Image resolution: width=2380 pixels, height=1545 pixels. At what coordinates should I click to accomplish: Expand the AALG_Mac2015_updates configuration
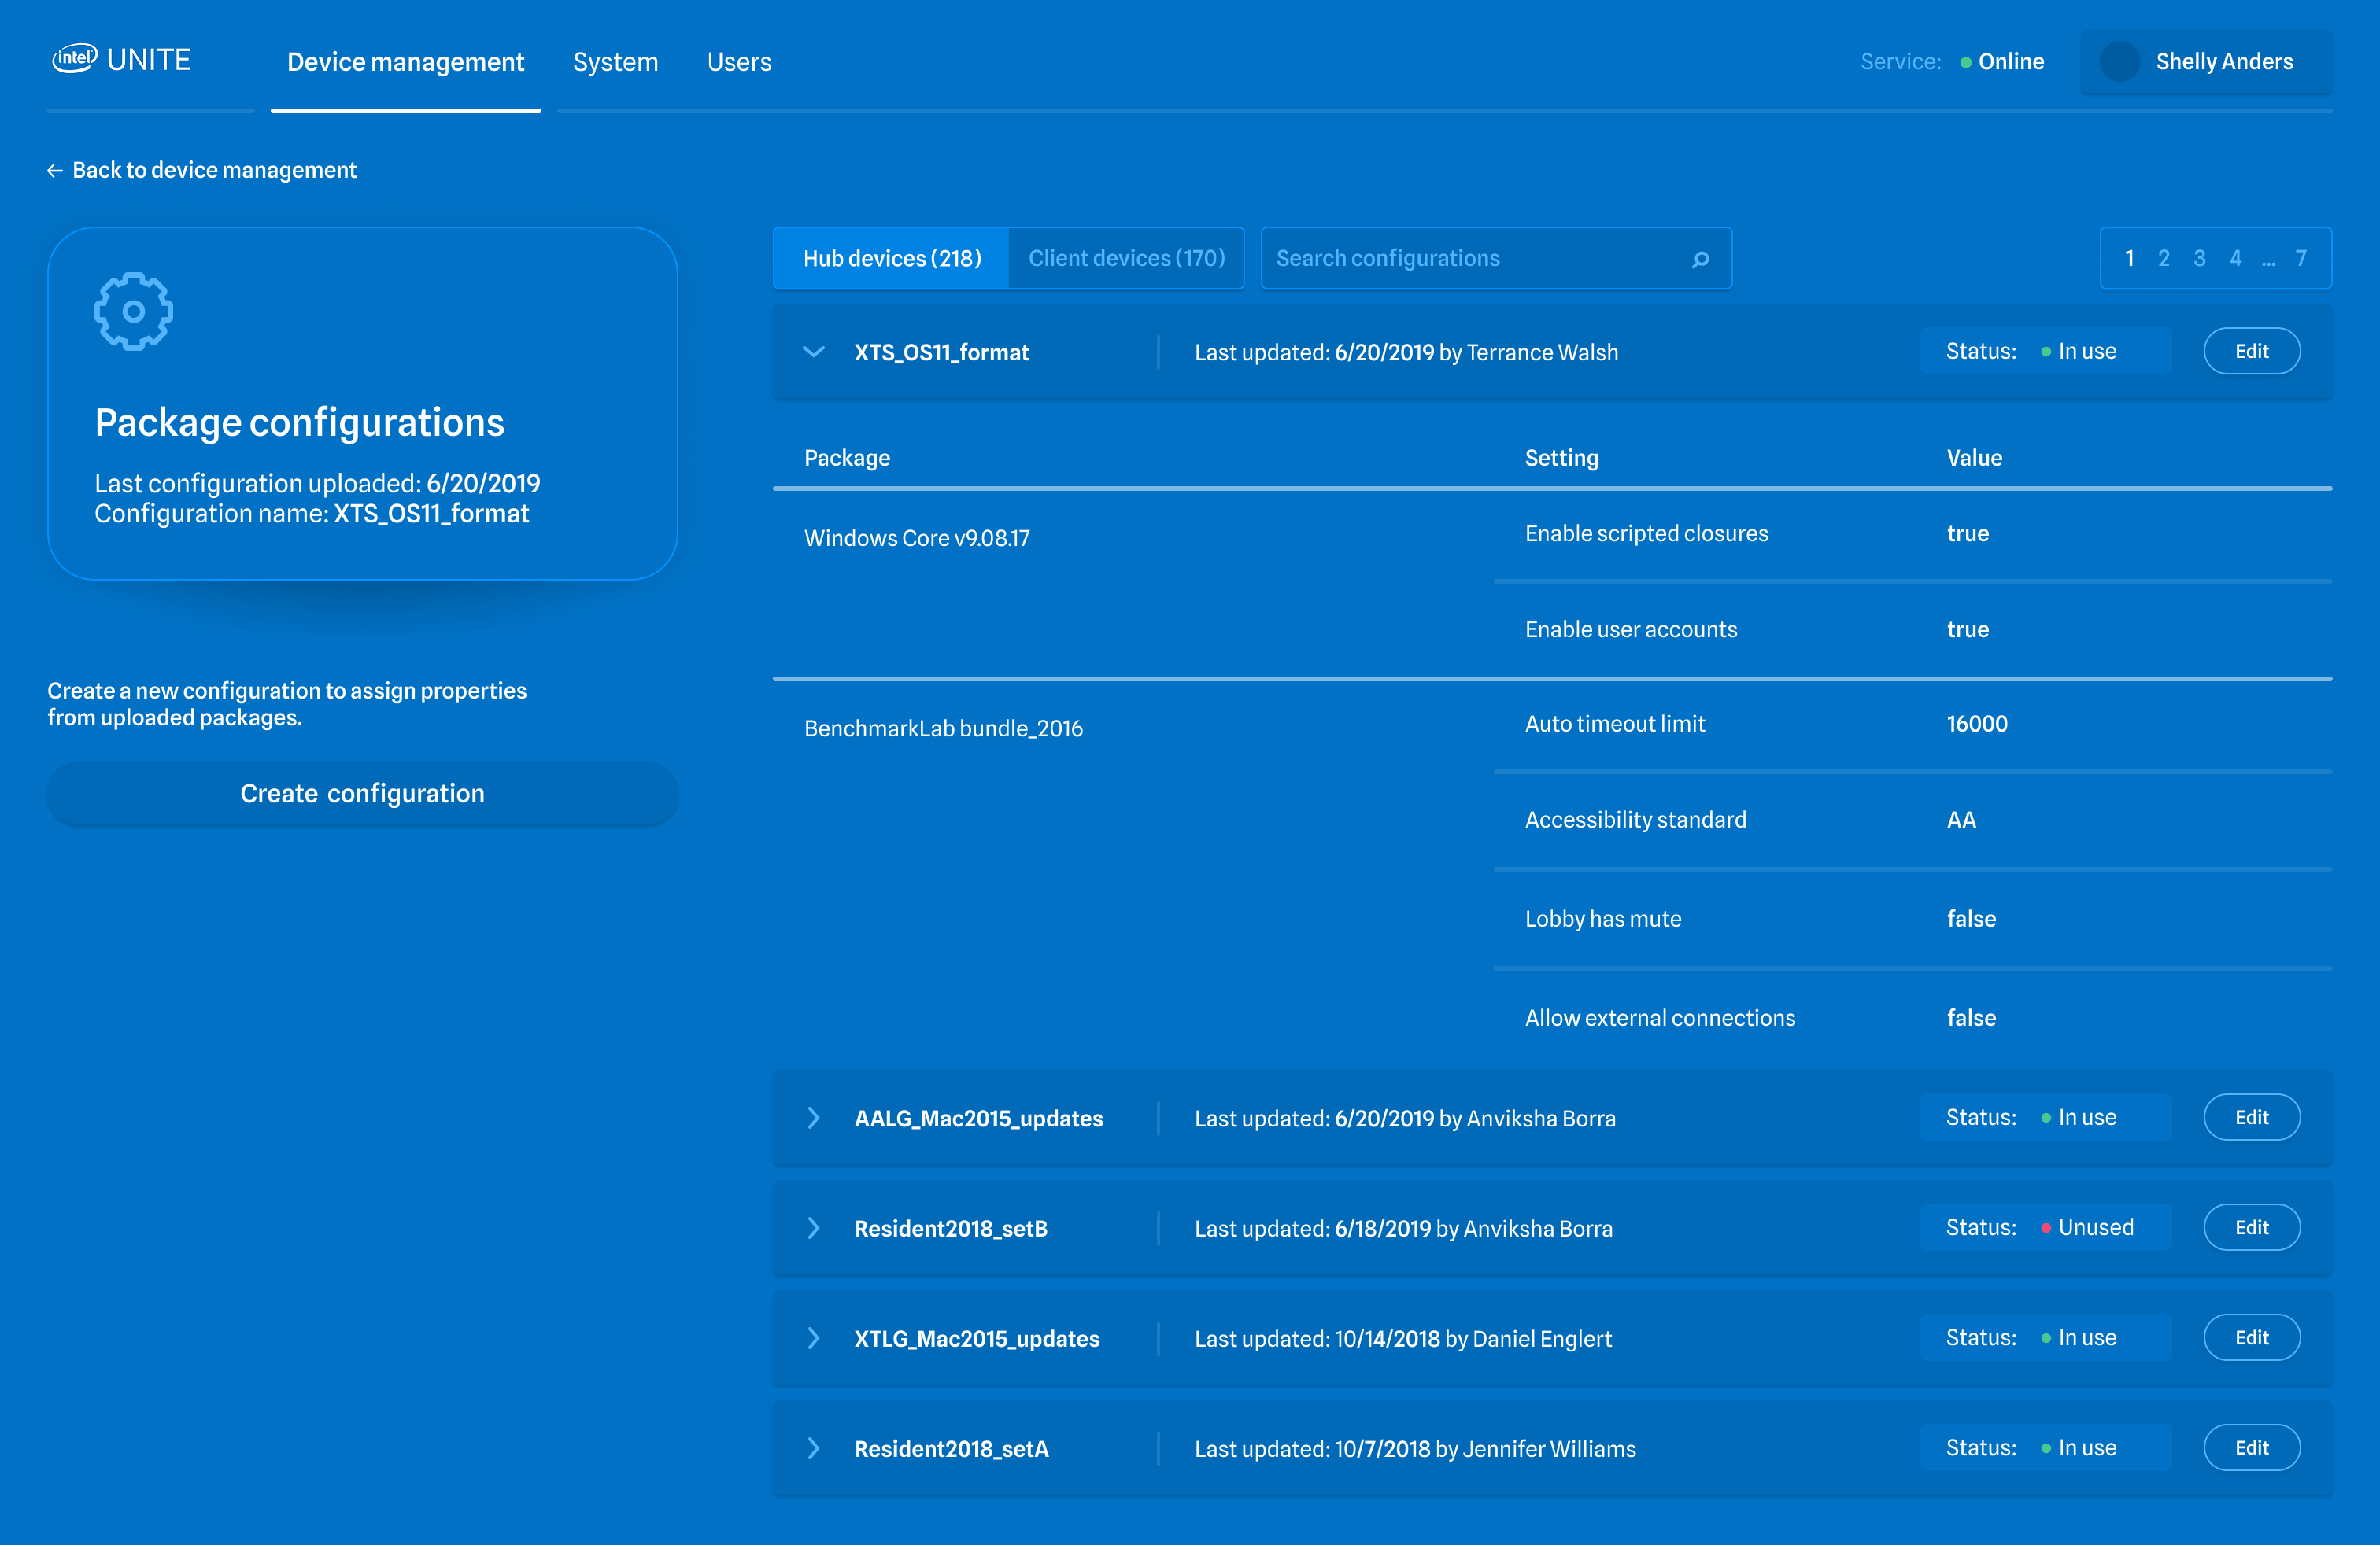click(813, 1119)
